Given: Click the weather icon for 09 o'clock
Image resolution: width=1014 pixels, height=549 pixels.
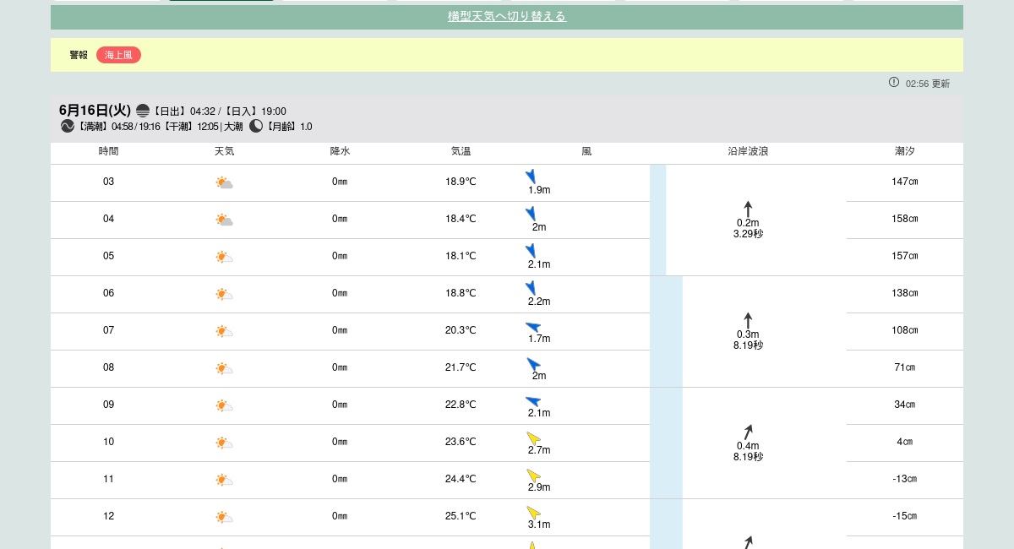Looking at the screenshot, I should pos(224,405).
